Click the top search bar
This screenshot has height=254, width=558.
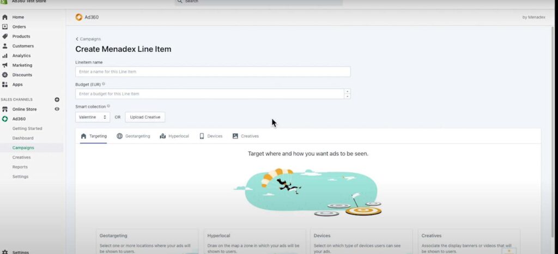pyautogui.click(x=259, y=2)
